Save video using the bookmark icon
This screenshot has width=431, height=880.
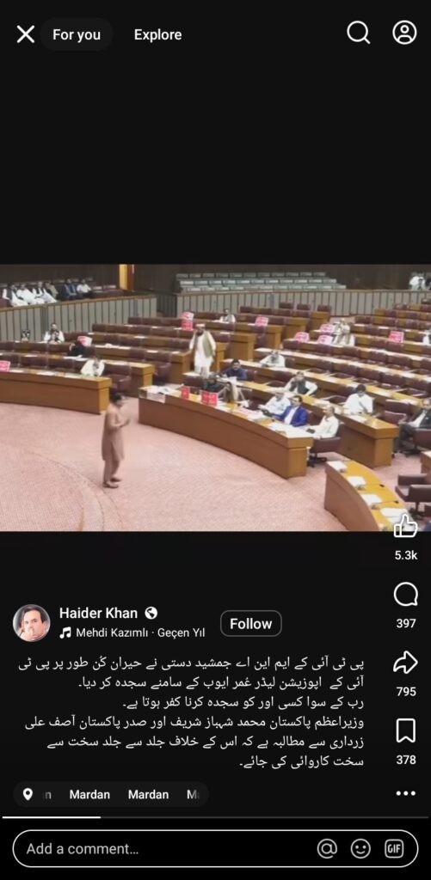pyautogui.click(x=406, y=731)
